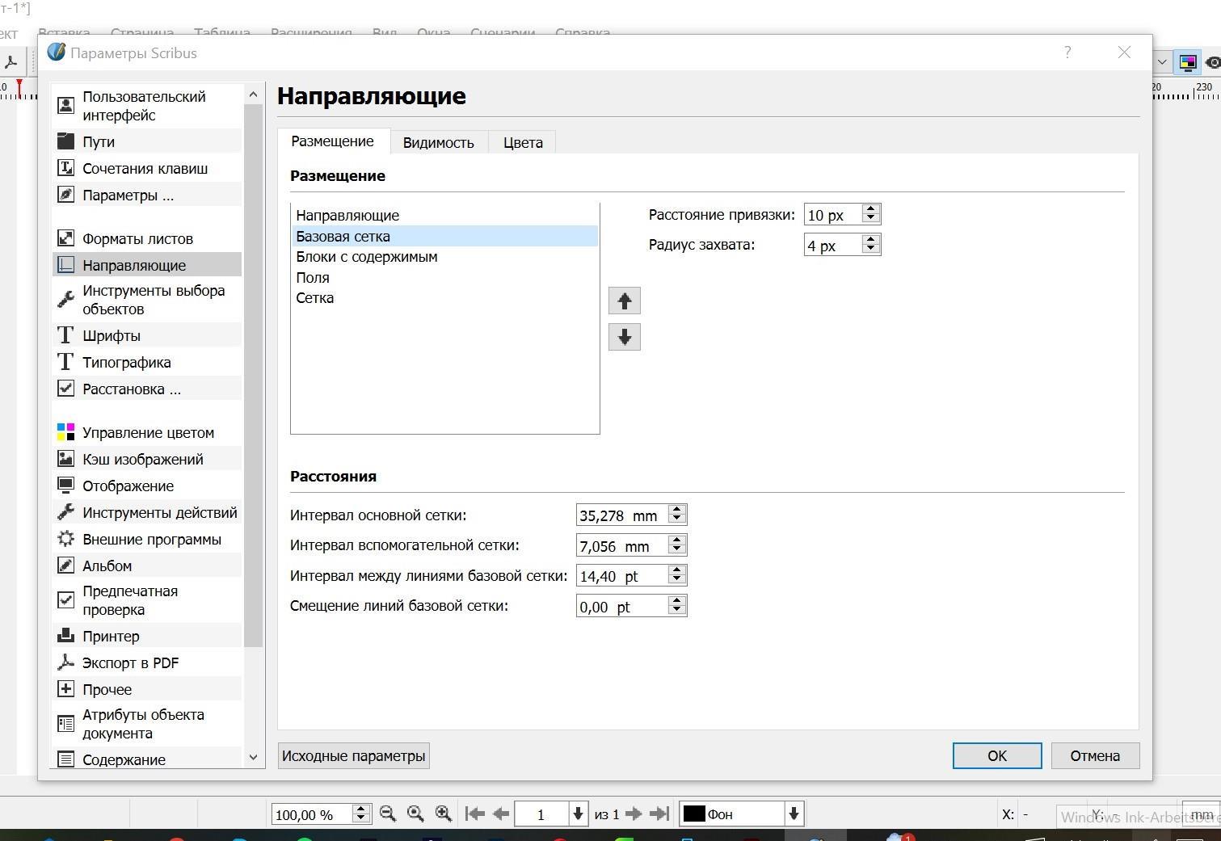Open Управление цветом settings section
The width and height of the screenshot is (1221, 841).
[x=148, y=432]
